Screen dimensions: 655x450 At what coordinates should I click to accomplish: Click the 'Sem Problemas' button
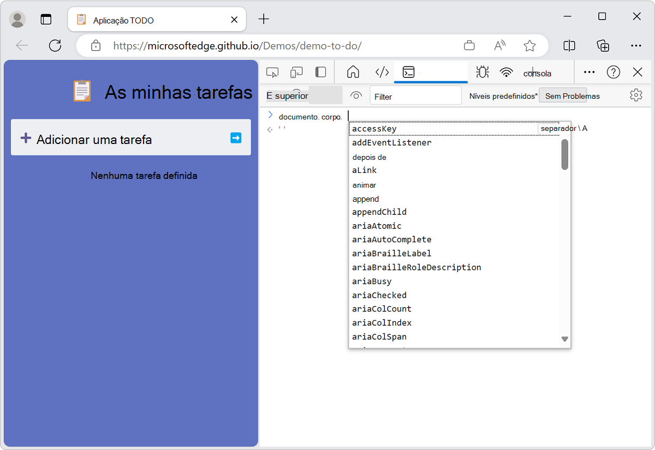[x=563, y=95]
